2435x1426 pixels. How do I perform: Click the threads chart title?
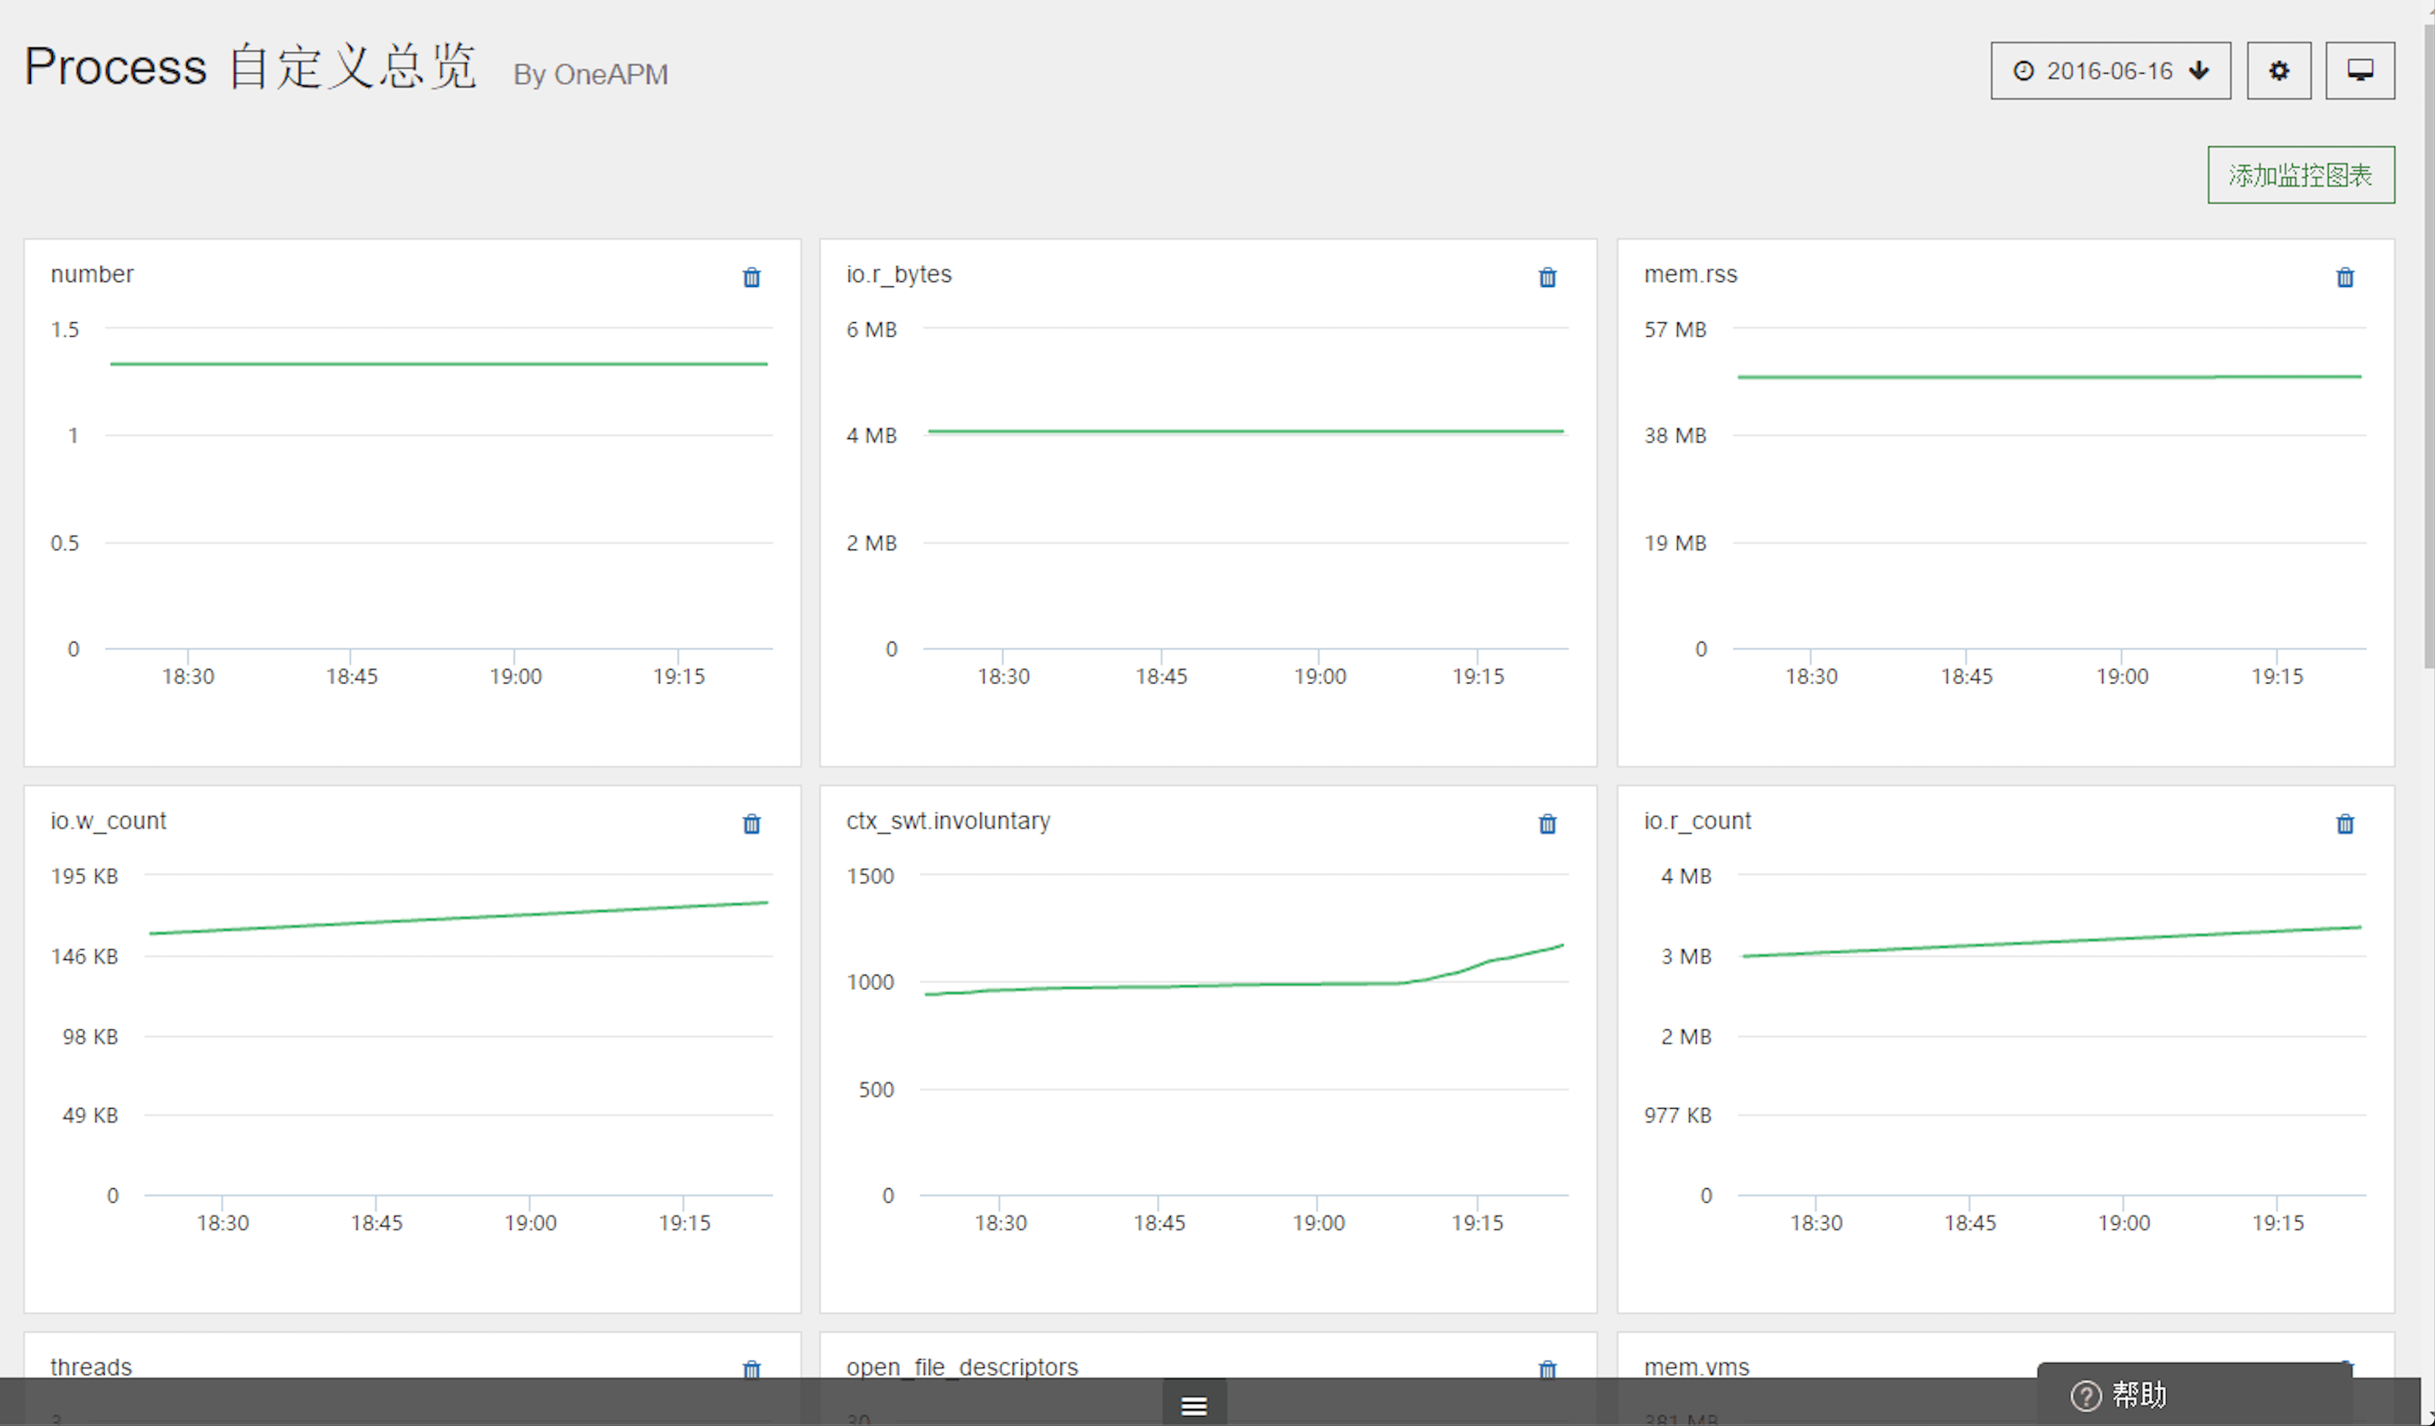91,1367
